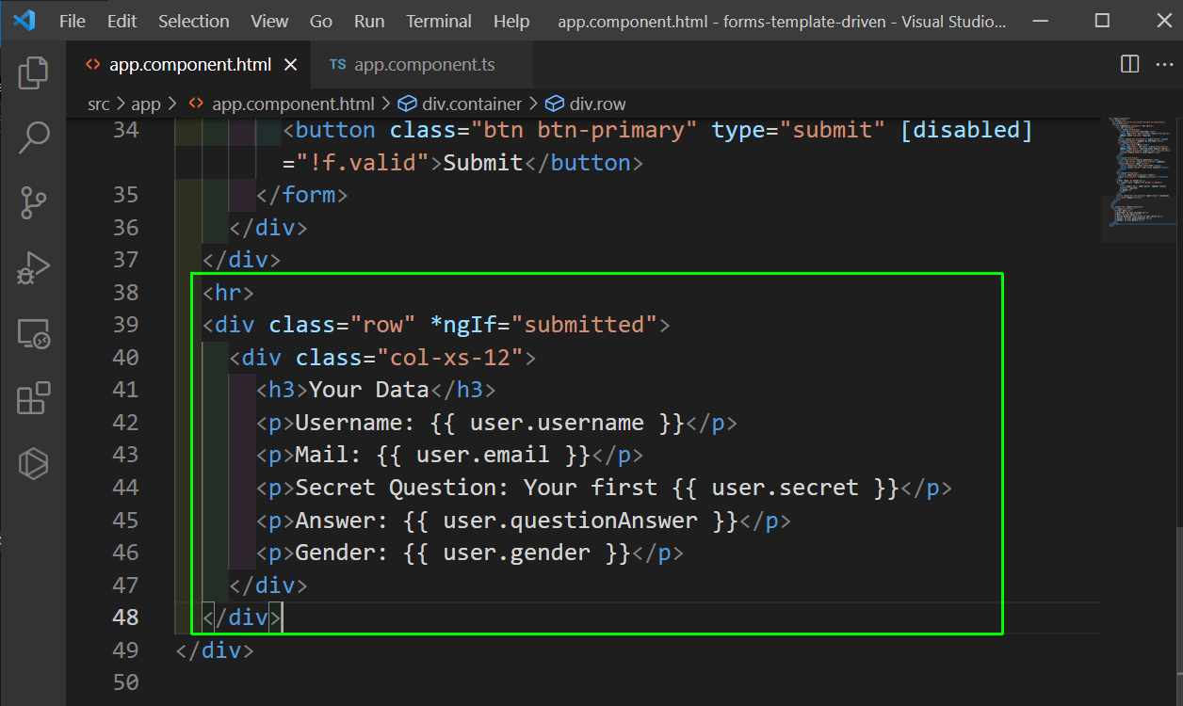The width and height of the screenshot is (1183, 706).
Task: Maximize the VS Code window
Action: [1102, 20]
